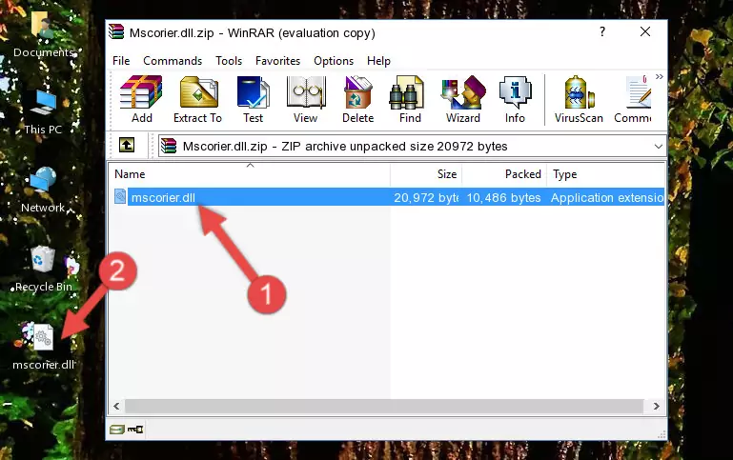Start VirusScan on the archive
The height and width of the screenshot is (460, 733).
pyautogui.click(x=579, y=99)
